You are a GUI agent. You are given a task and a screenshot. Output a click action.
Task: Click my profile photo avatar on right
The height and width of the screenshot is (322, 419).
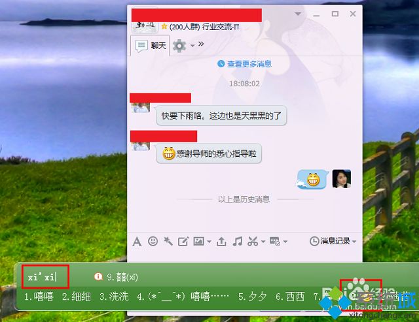tap(342, 178)
